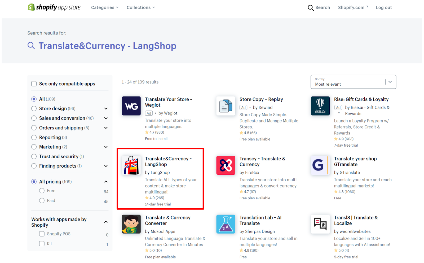The image size is (424, 263).
Task: Select Sales and conversion radio
Action: coord(34,118)
